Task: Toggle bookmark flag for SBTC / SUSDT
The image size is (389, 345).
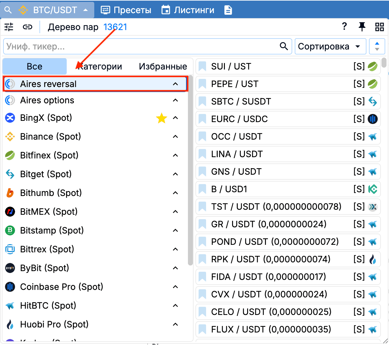Action: [202, 101]
